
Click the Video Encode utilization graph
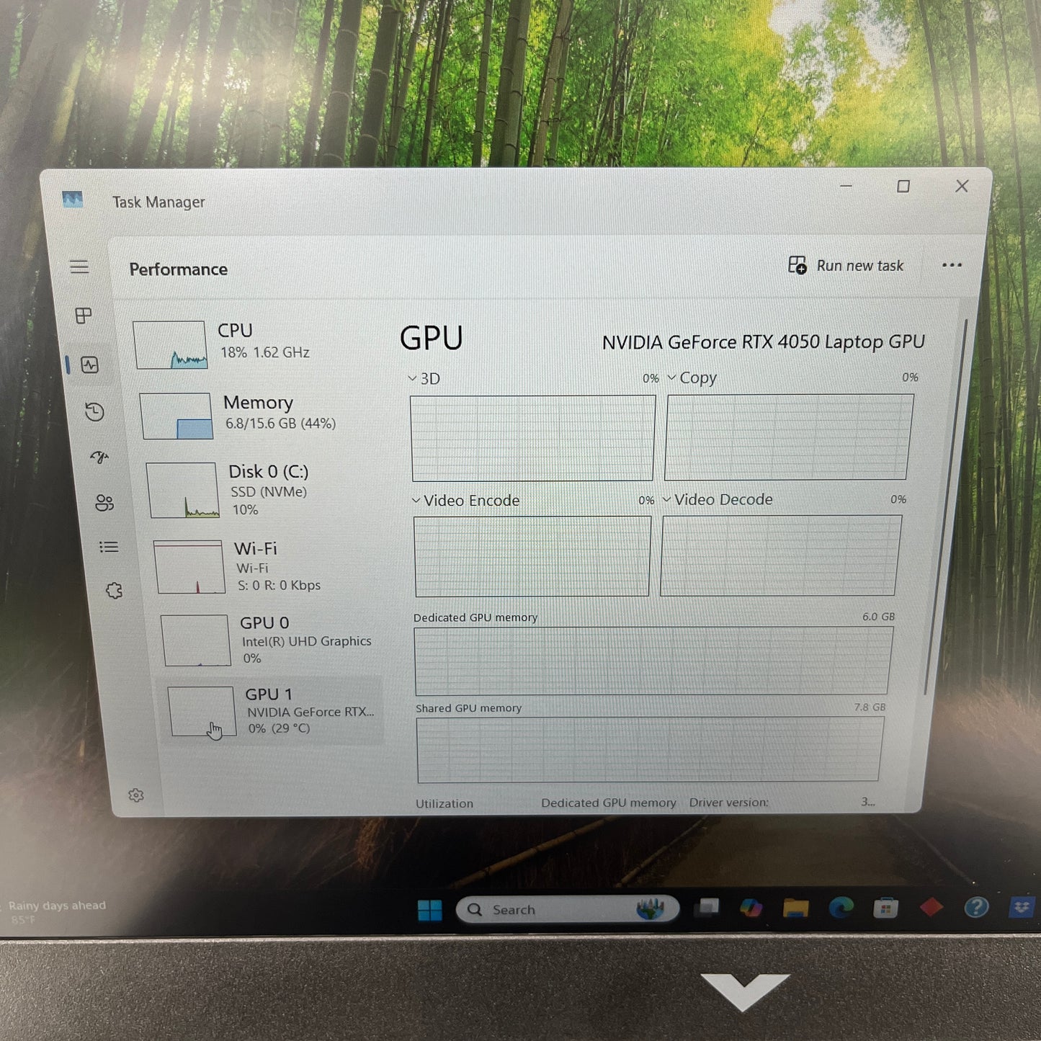pos(533,556)
